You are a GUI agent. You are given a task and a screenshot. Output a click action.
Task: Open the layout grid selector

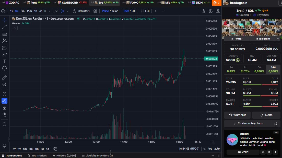tap(95, 11)
